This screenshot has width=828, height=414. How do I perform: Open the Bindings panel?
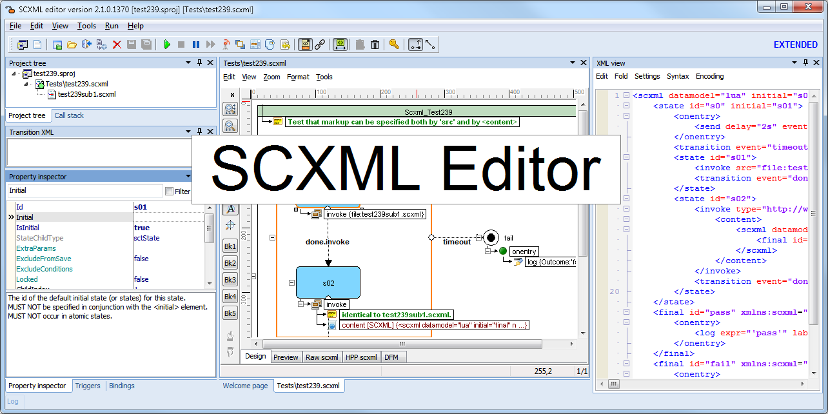(121, 386)
